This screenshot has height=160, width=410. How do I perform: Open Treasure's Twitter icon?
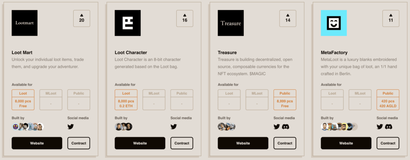click(277, 127)
